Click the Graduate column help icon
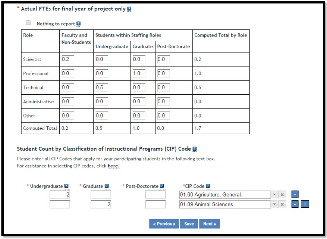The height and width of the screenshot is (239, 327). tap(107, 186)
